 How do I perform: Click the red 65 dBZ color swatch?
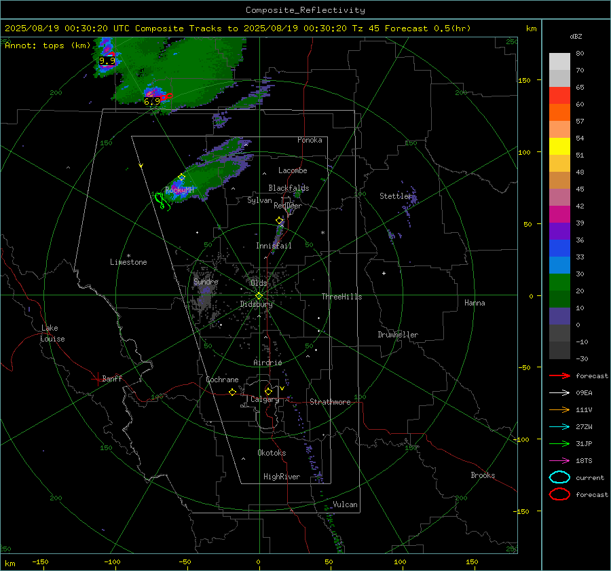point(559,96)
